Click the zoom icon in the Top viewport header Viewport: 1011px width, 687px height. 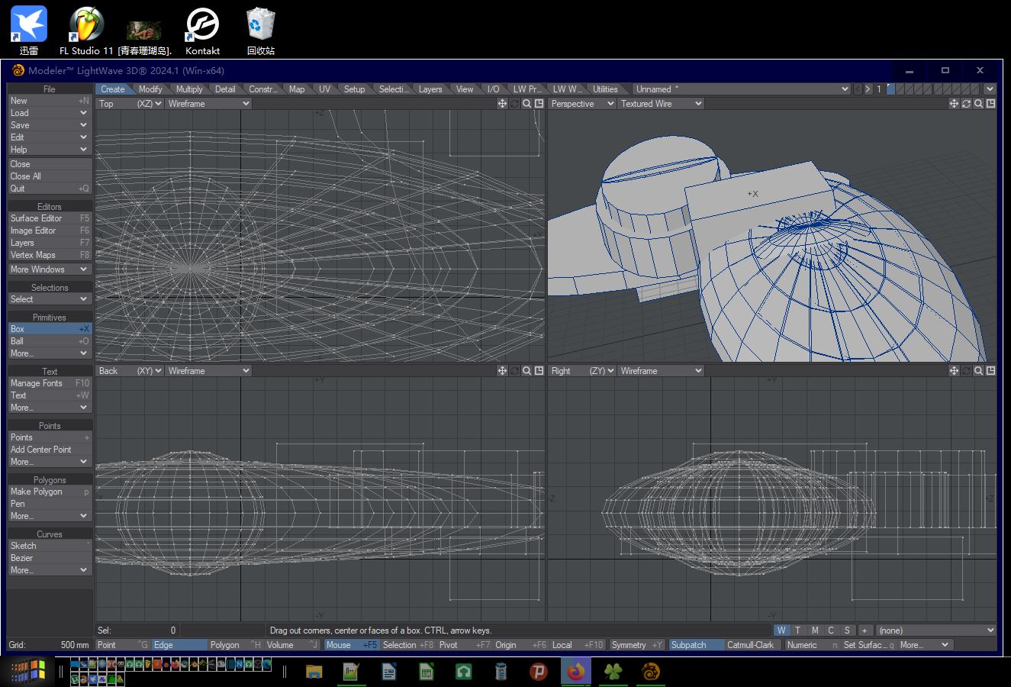click(526, 103)
